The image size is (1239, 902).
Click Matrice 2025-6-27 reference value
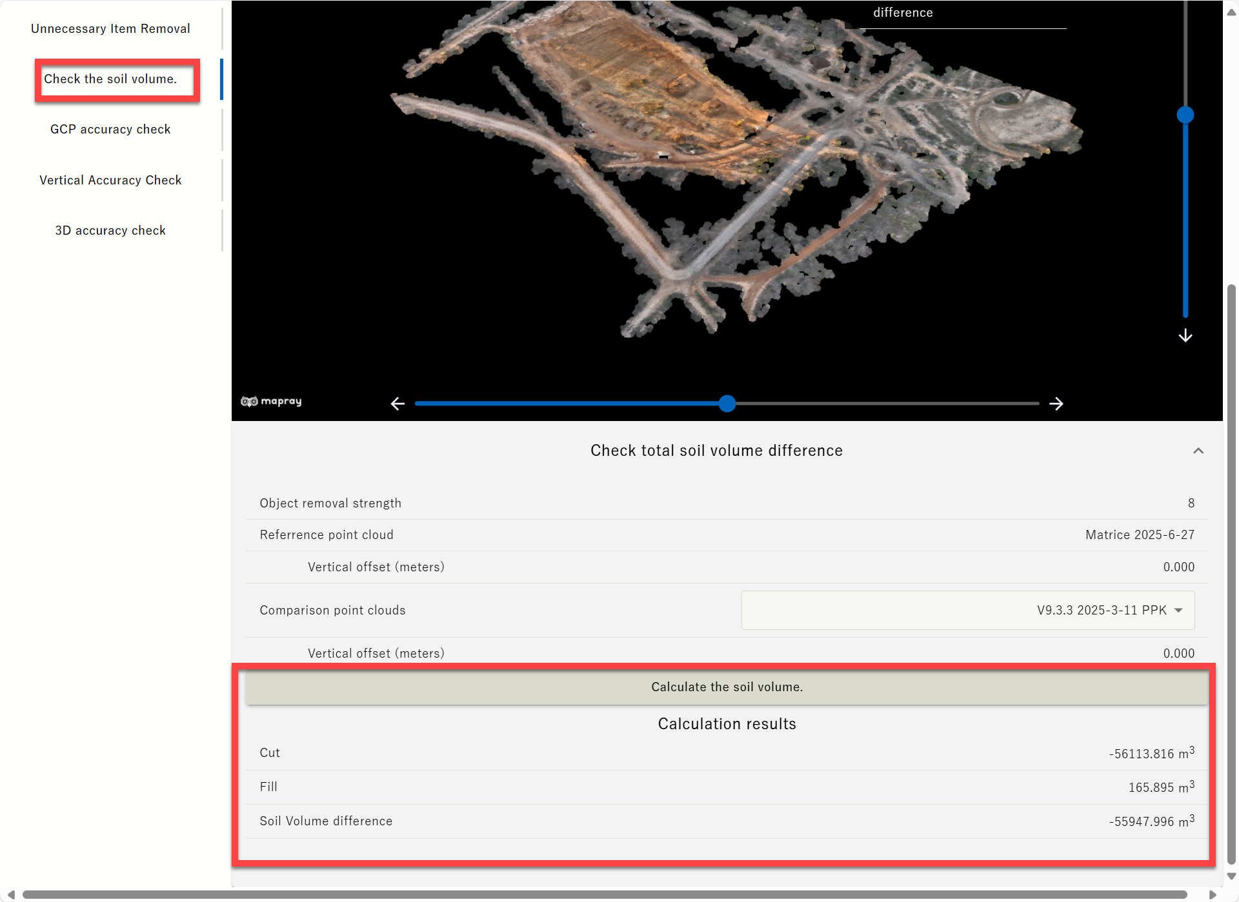tap(1140, 534)
